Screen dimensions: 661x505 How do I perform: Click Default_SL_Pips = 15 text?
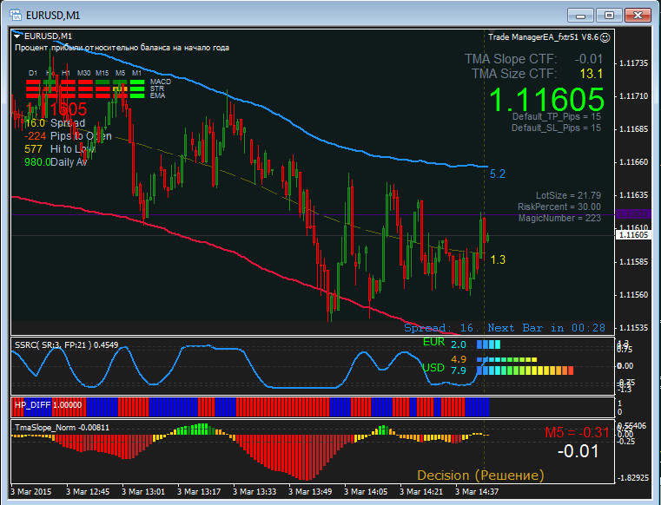click(557, 128)
